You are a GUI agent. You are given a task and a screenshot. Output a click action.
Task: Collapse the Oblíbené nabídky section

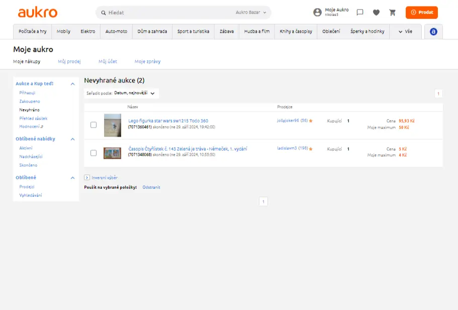point(73,139)
